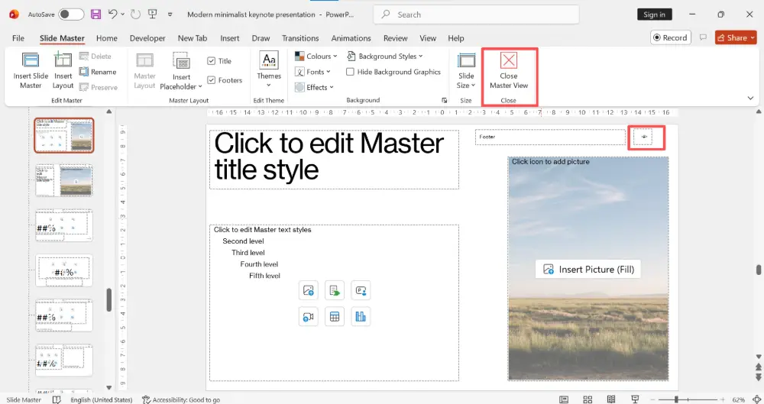
Task: Start Slide Show from status bar
Action: point(635,399)
